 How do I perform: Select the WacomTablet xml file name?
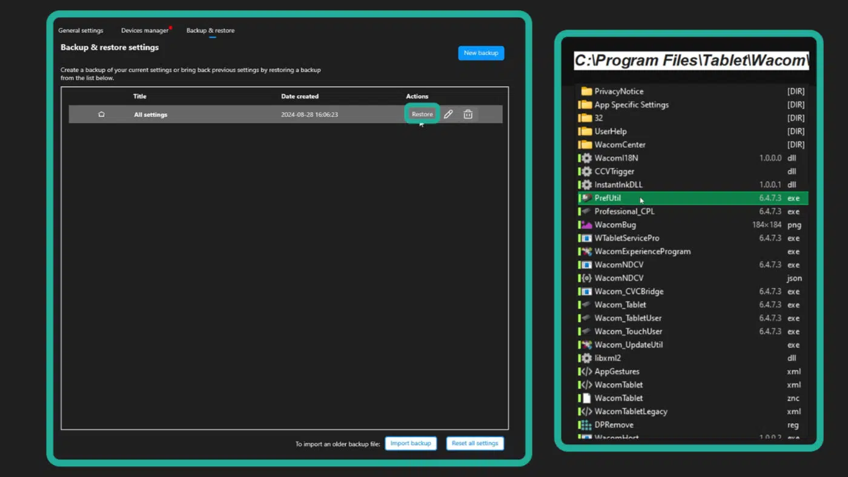(x=619, y=384)
